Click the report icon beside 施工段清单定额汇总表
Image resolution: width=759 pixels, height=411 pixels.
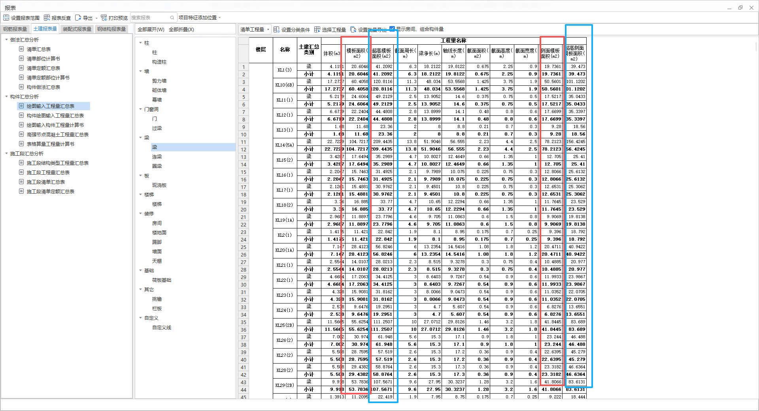pyautogui.click(x=21, y=191)
